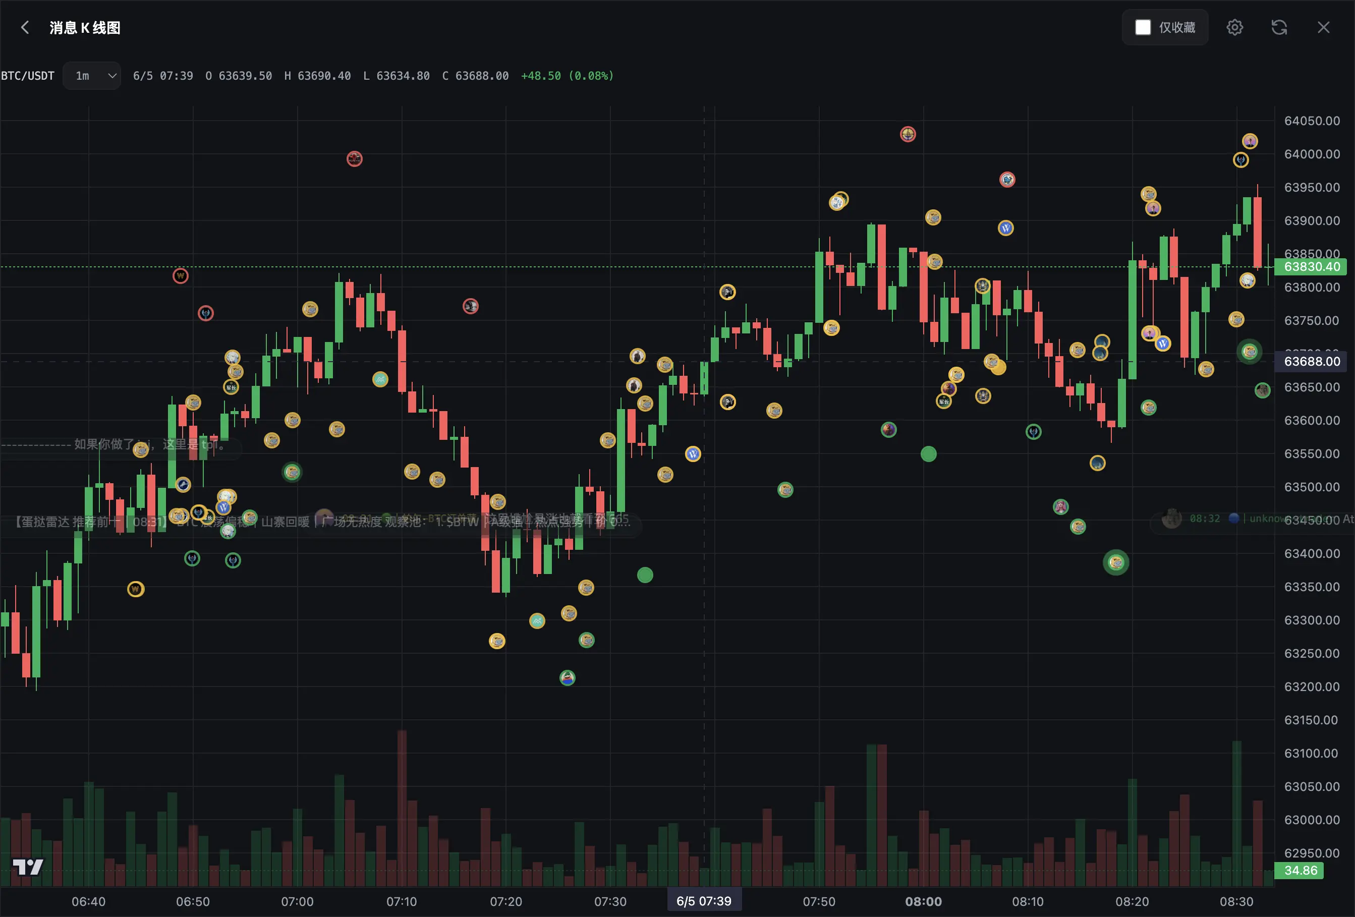Open the blue-white porcelain avatar marker
The width and height of the screenshot is (1355, 917).
[837, 203]
